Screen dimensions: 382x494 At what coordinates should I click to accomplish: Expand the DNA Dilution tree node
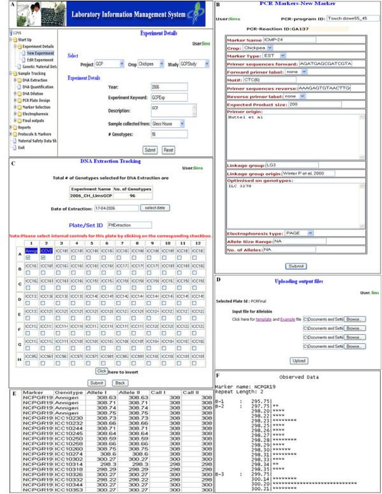[x=15, y=94]
